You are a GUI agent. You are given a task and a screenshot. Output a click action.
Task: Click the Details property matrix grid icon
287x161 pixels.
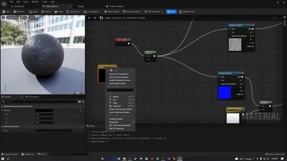point(79,102)
